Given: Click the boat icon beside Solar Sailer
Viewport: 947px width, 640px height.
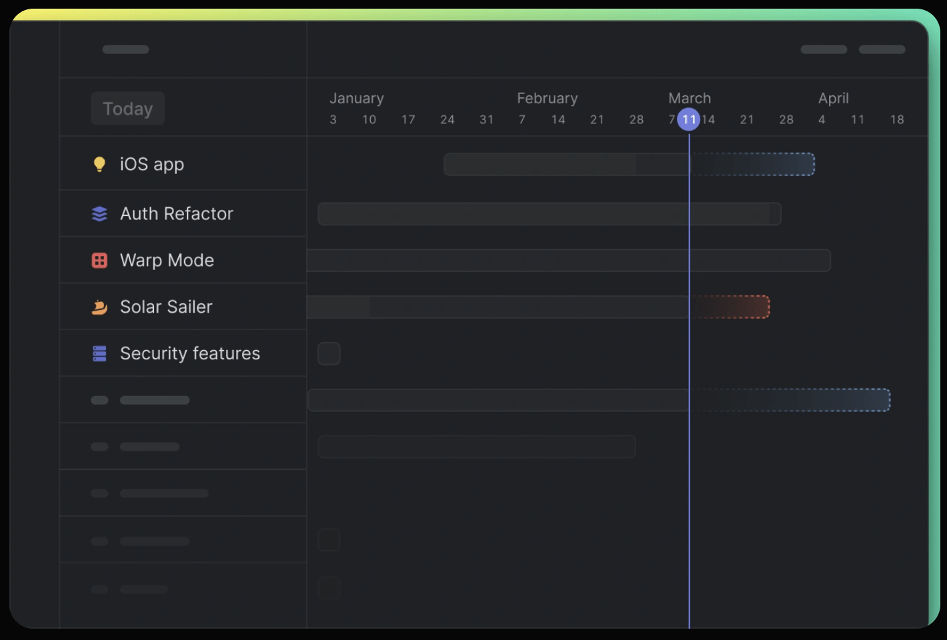Looking at the screenshot, I should pyautogui.click(x=99, y=307).
